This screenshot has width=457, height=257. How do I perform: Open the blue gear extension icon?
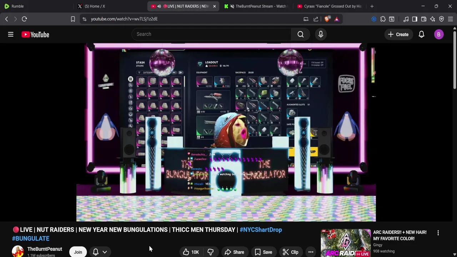point(374,19)
